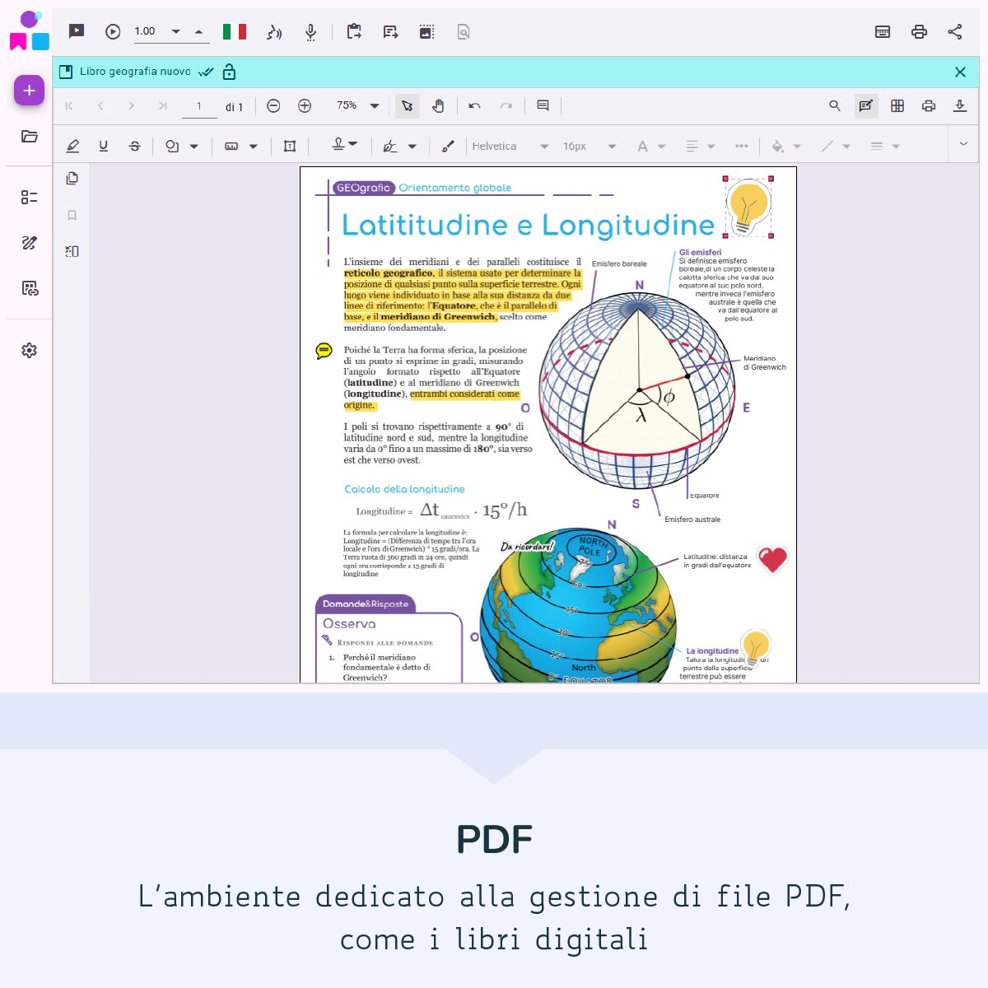The image size is (988, 988).
Task: Select the pointer selection tool
Action: (x=407, y=105)
